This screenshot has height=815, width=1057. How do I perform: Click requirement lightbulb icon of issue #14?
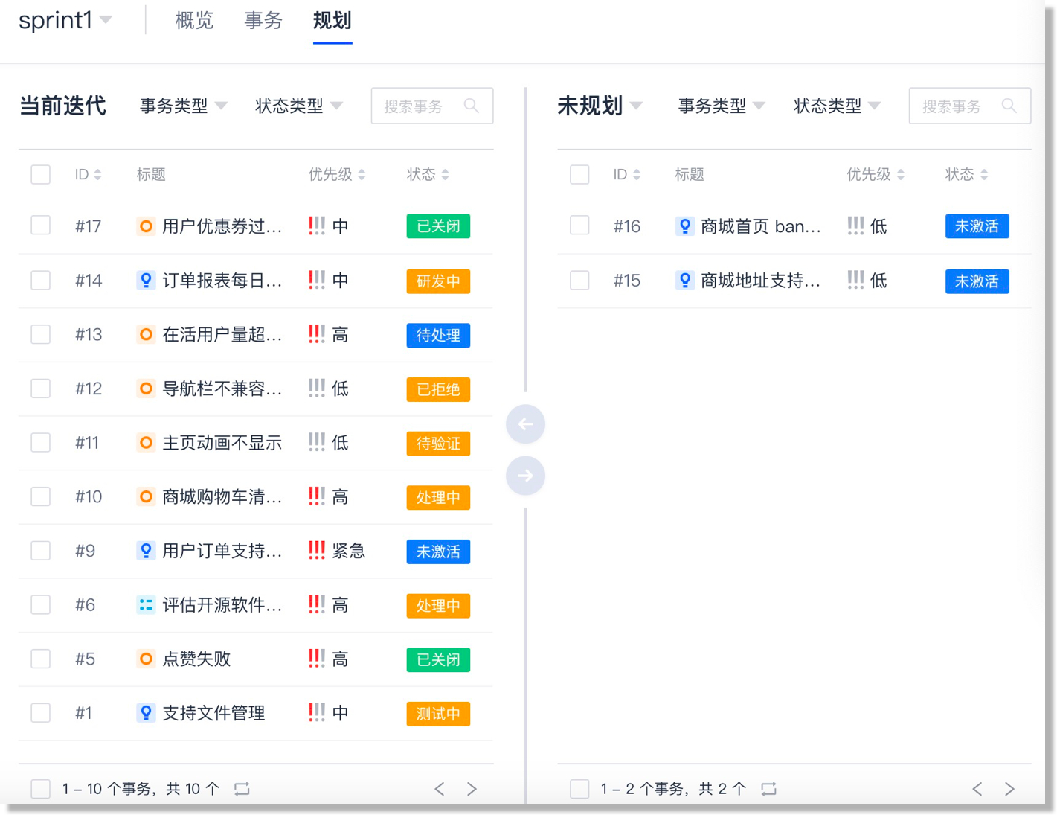[x=147, y=281]
